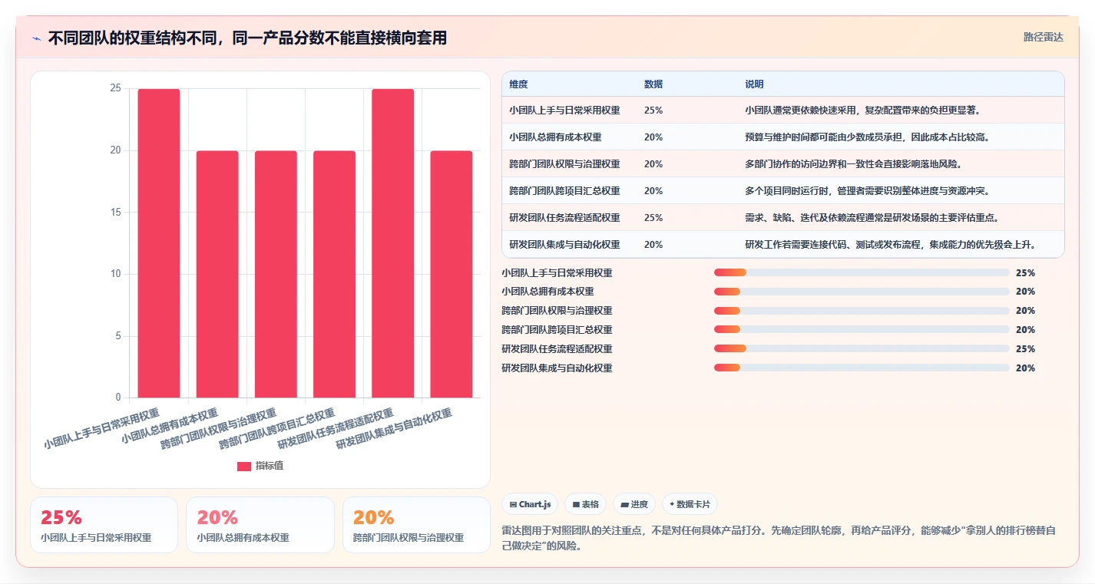Click the 研发团队集成与自动化权重 chart bar
The width and height of the screenshot is (1095, 584).
(x=451, y=274)
